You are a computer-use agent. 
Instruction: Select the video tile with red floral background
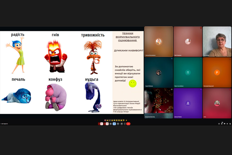click(159, 103)
